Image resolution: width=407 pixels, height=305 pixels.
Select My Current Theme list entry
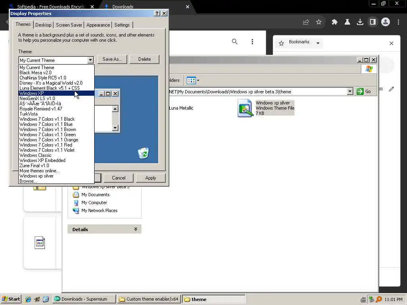coord(56,68)
